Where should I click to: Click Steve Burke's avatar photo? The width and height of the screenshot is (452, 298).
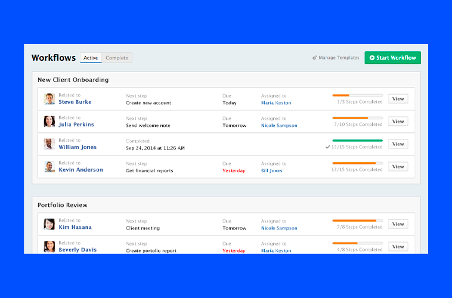click(x=49, y=99)
